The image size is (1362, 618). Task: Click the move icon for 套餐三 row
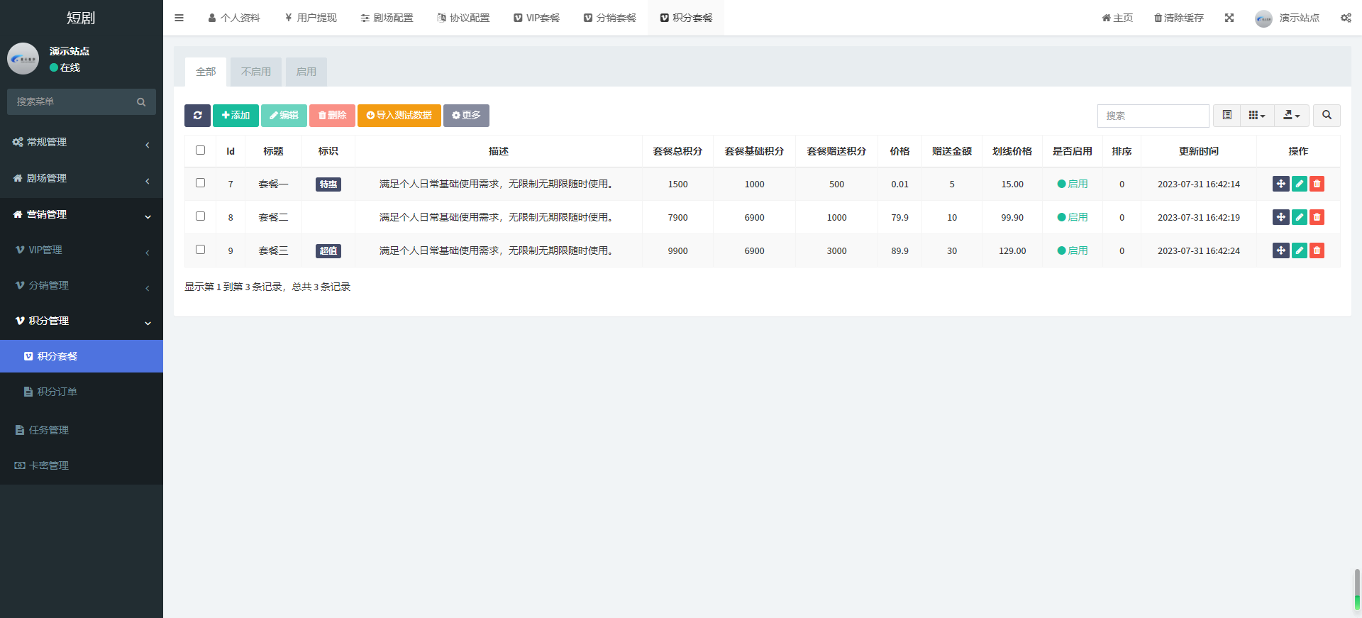coord(1281,250)
